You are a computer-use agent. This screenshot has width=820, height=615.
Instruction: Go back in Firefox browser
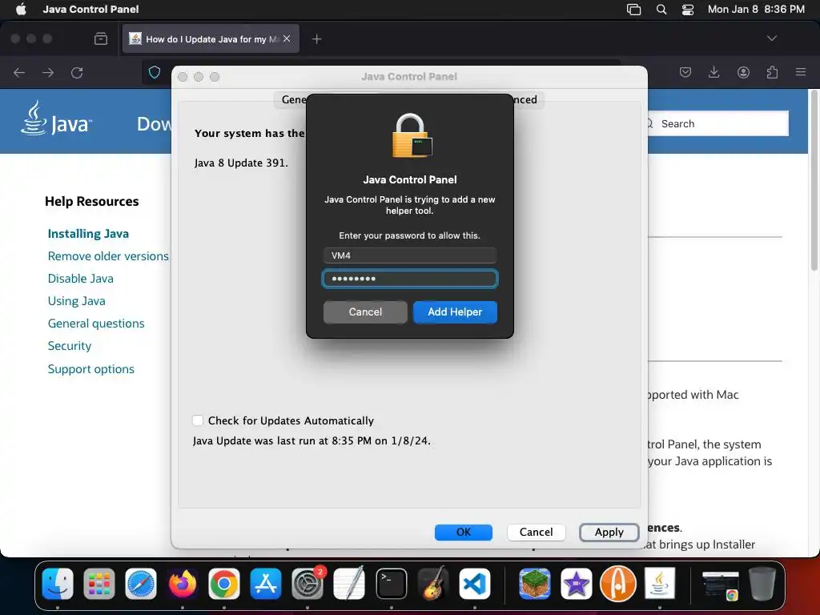point(19,73)
